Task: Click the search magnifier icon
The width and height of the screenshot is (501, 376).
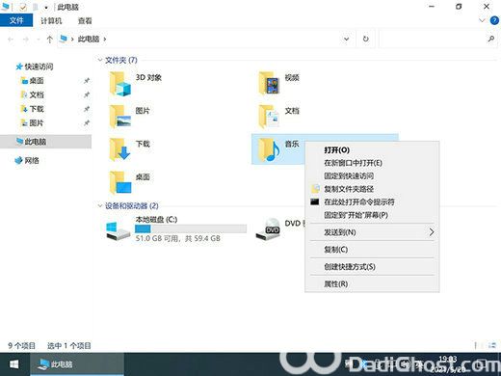Action: (491, 39)
